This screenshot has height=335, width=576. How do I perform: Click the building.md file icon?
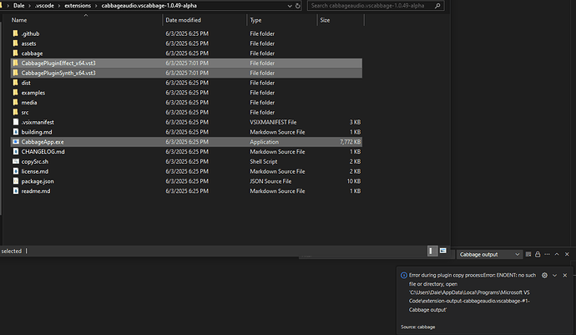(x=15, y=132)
